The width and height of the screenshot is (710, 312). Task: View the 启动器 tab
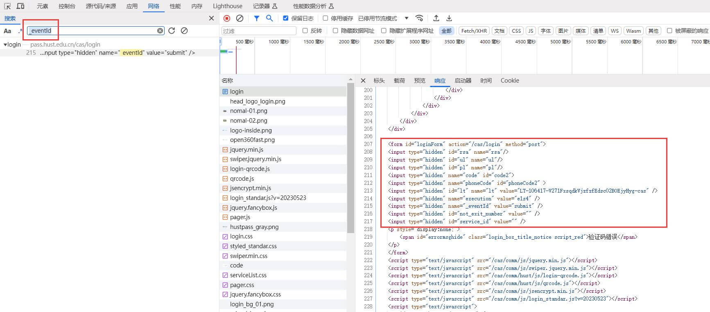click(x=463, y=81)
